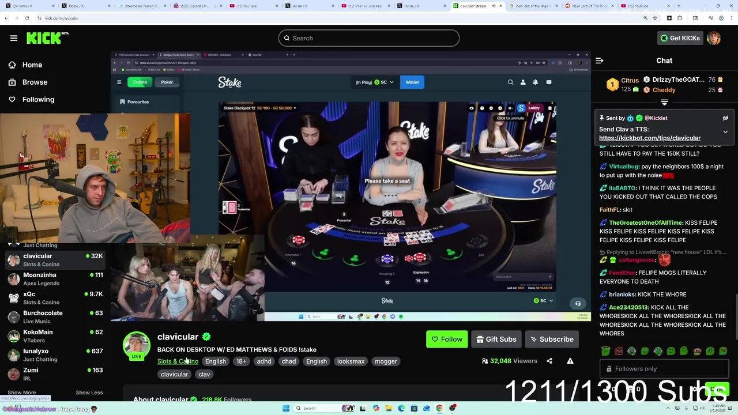738x415 pixels.
Task: Click the share stream icon
Action: coord(549,361)
